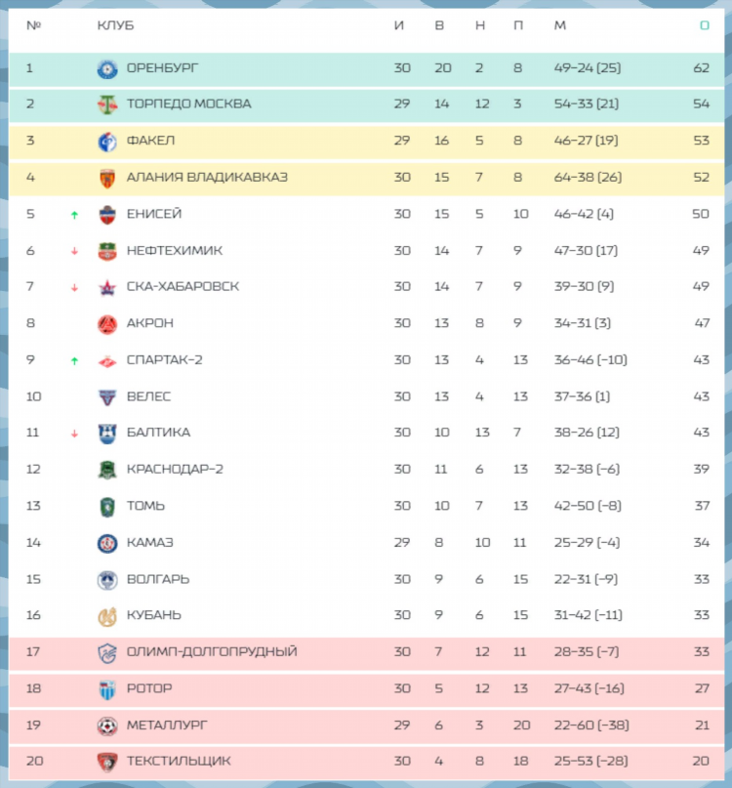The height and width of the screenshot is (788, 732).
Task: Select the Ротор club name
Action: pyautogui.click(x=149, y=688)
